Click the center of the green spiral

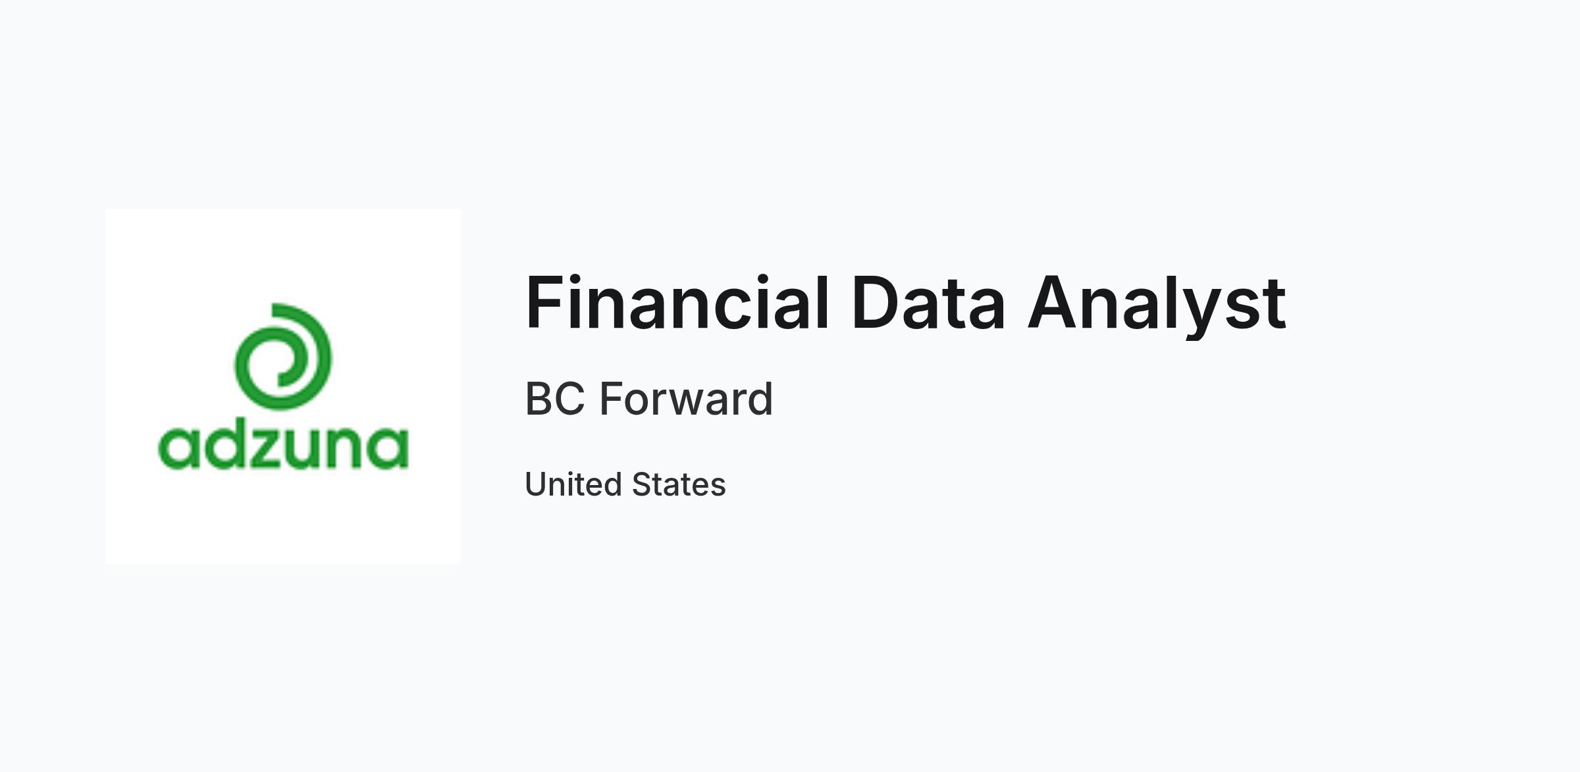tap(283, 359)
